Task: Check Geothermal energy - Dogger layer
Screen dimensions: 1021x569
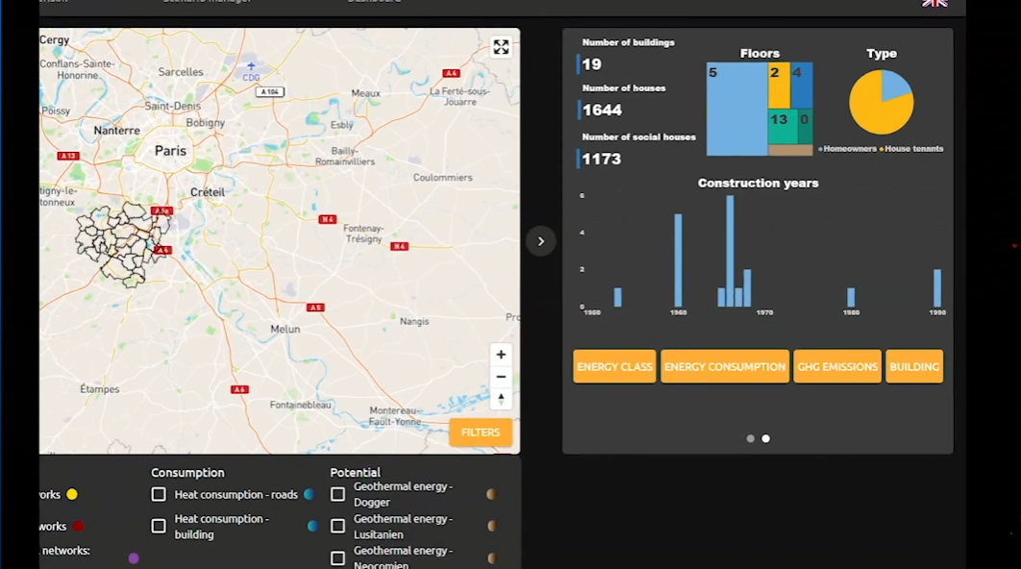Action: click(337, 494)
